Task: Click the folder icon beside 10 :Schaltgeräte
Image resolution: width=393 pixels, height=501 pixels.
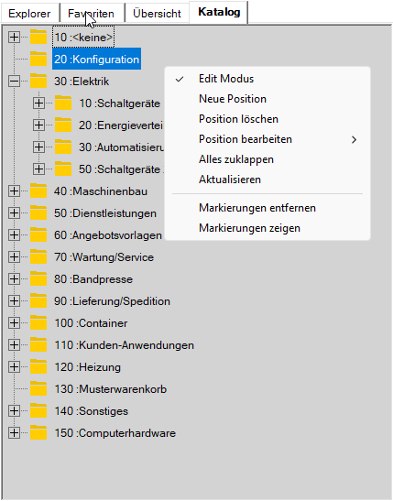Action: pos(63,103)
